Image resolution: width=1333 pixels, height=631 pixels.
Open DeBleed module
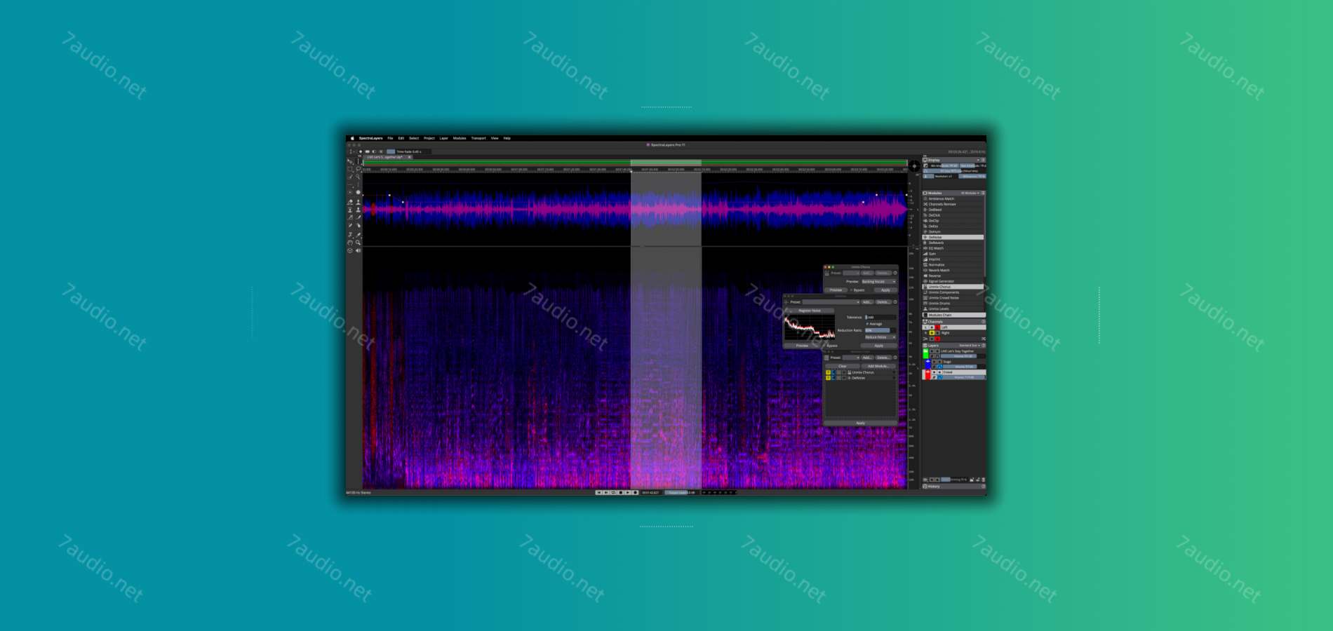(x=953, y=210)
